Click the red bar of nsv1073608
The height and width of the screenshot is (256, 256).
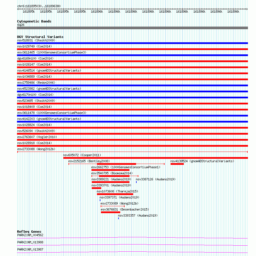coord(115,194)
